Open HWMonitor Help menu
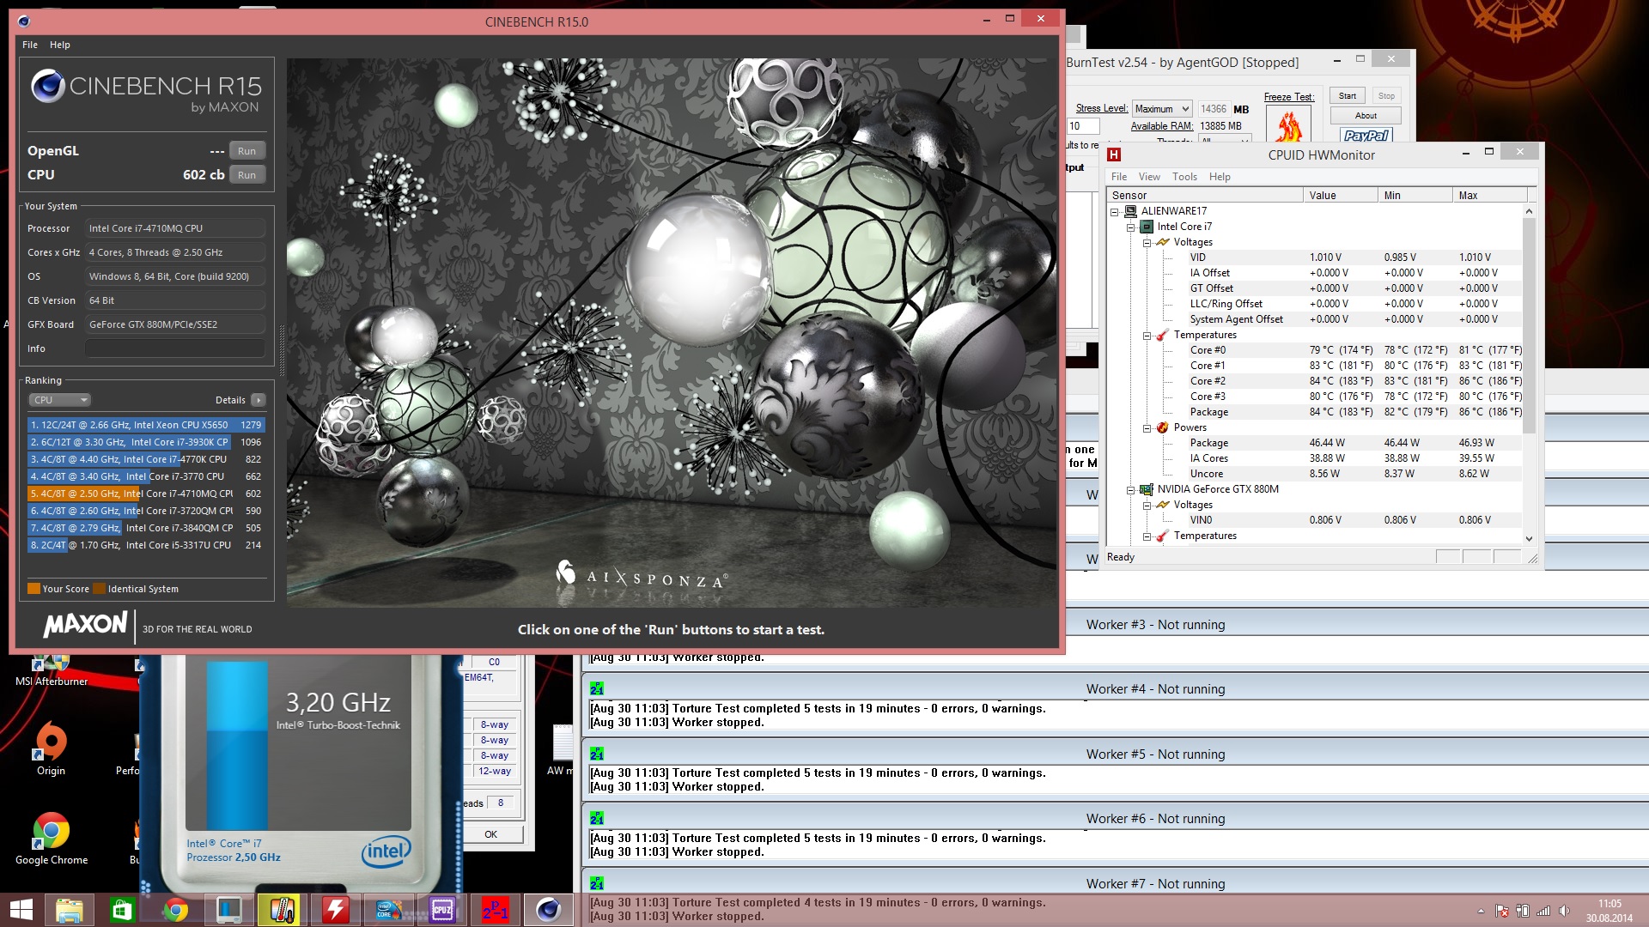1649x927 pixels. pos(1220,177)
